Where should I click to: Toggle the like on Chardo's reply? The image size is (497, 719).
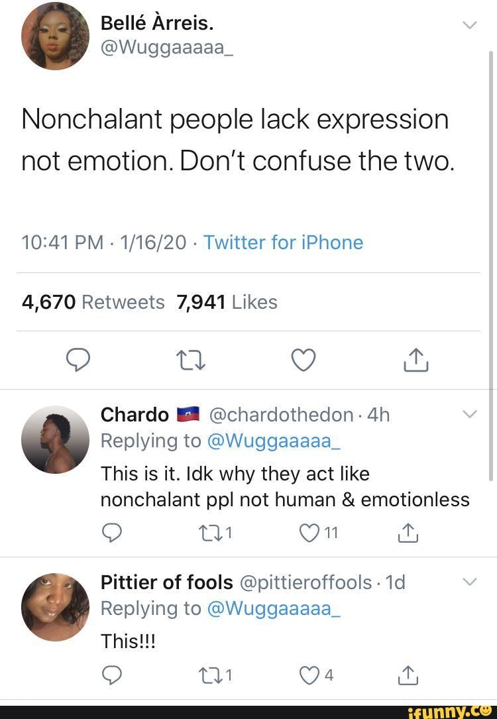point(307,532)
